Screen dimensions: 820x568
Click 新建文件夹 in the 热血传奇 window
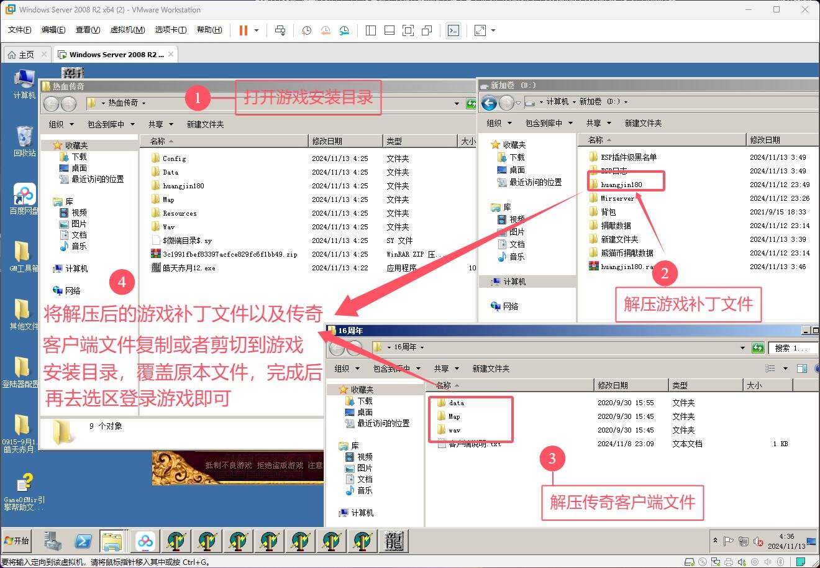click(205, 124)
